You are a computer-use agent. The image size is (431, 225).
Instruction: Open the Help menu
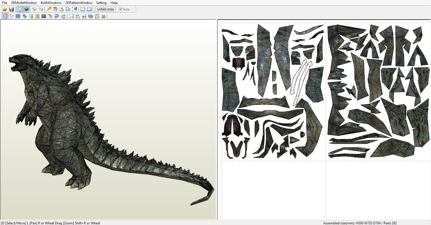114,3
